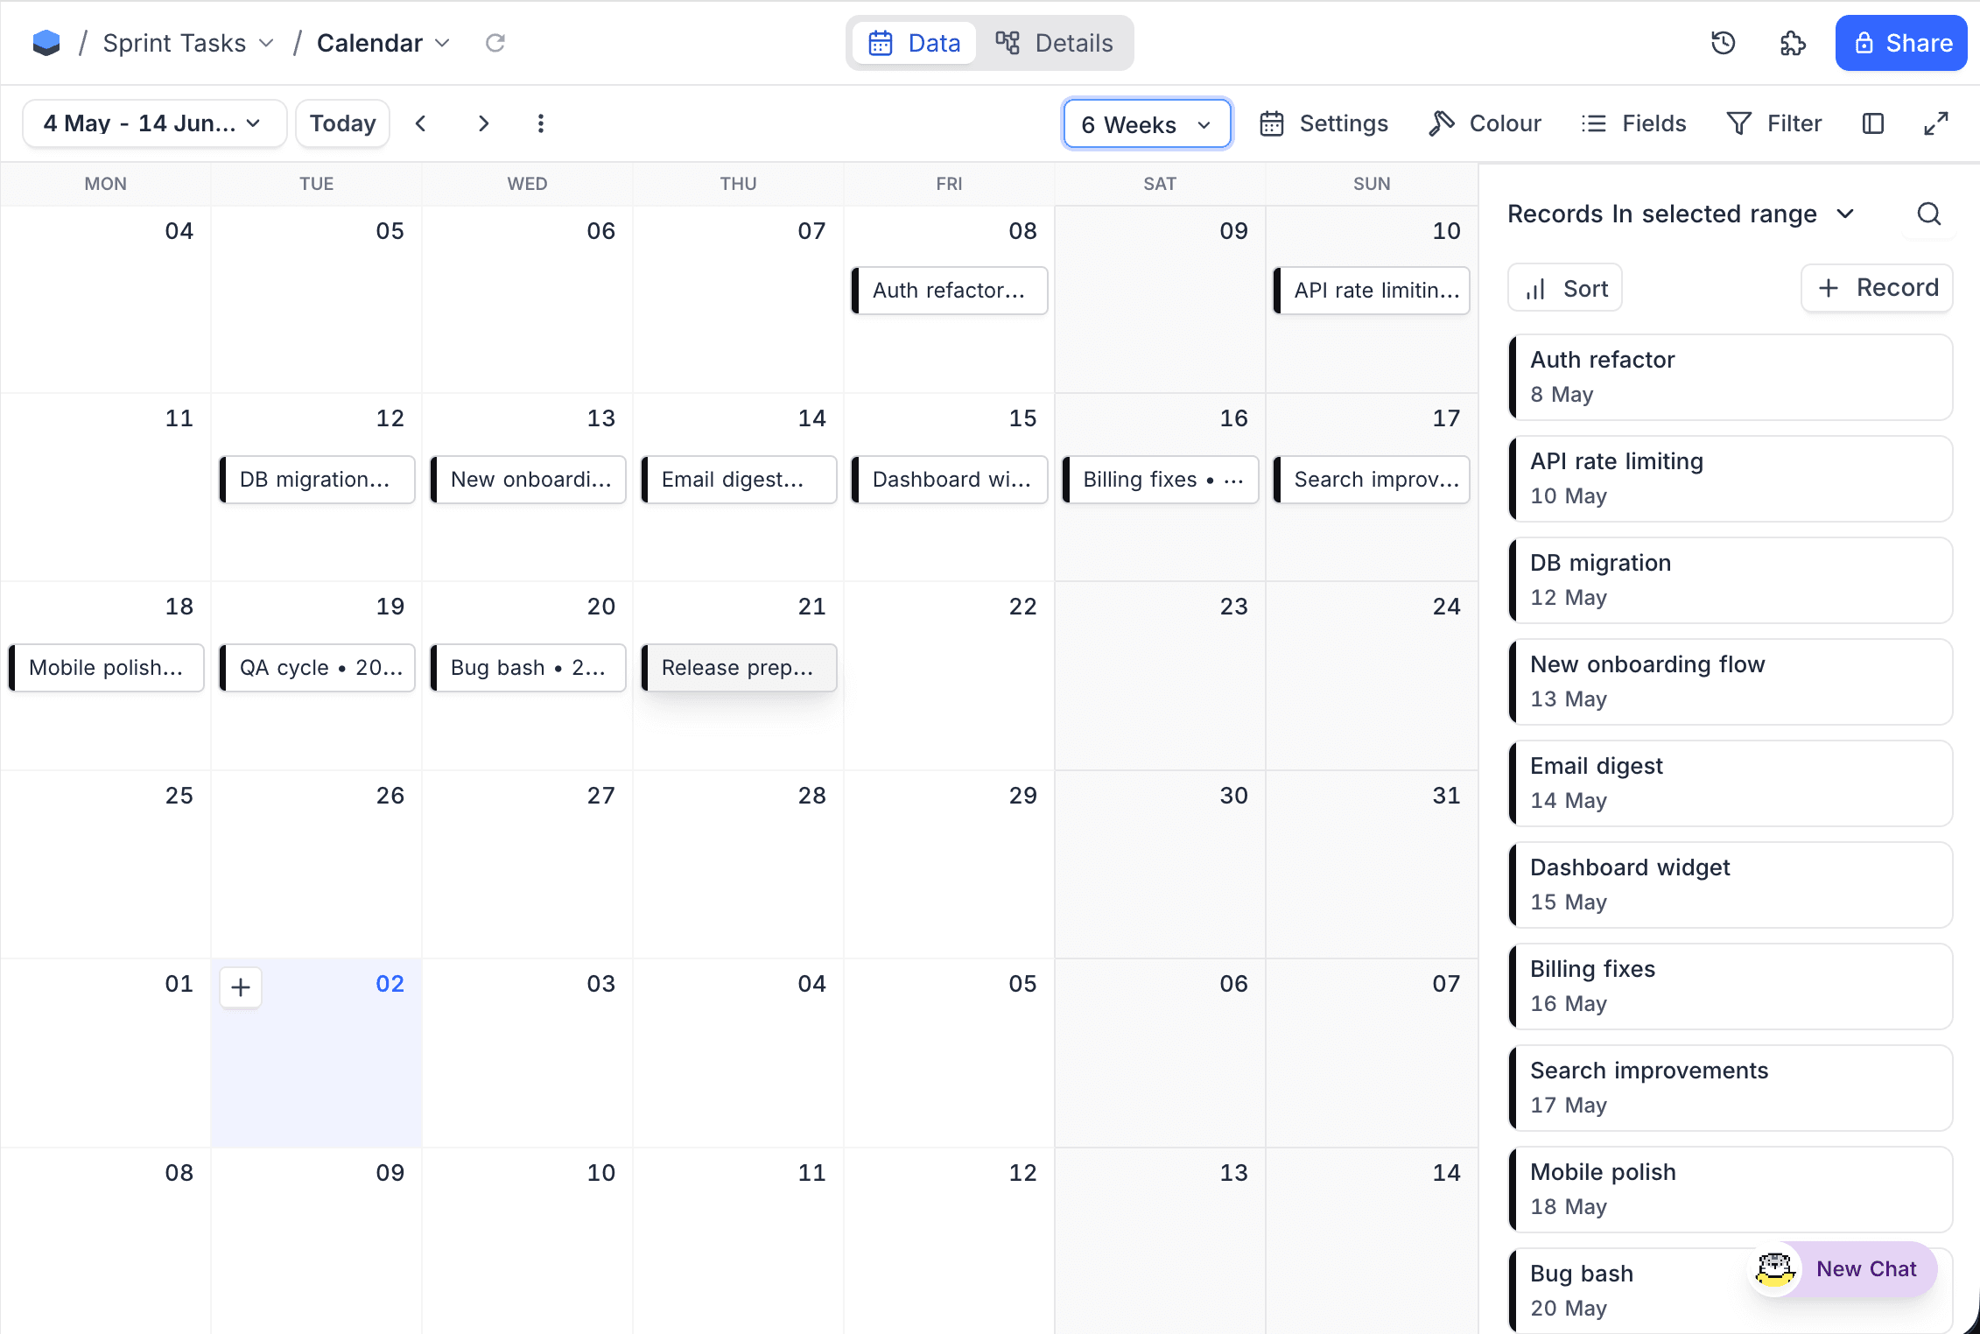Go to next date range arrow

click(483, 123)
